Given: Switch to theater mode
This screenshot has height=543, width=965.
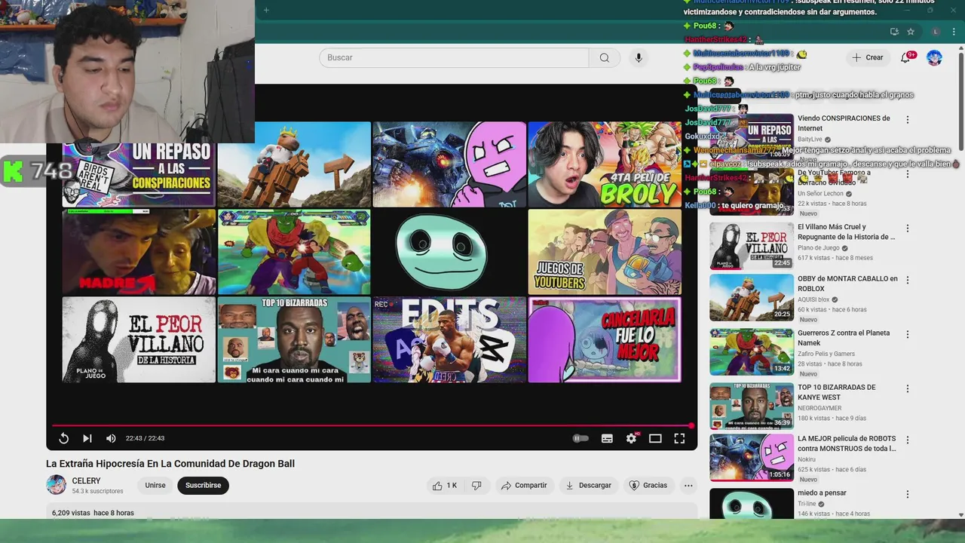Looking at the screenshot, I should point(655,438).
